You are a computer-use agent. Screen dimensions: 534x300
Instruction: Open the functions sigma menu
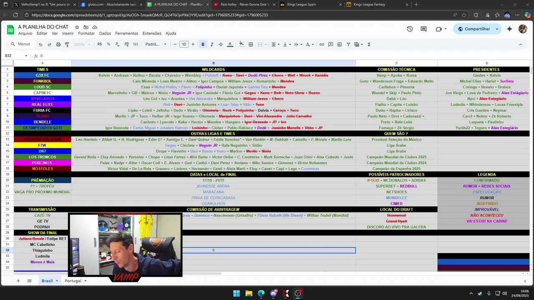point(369,44)
